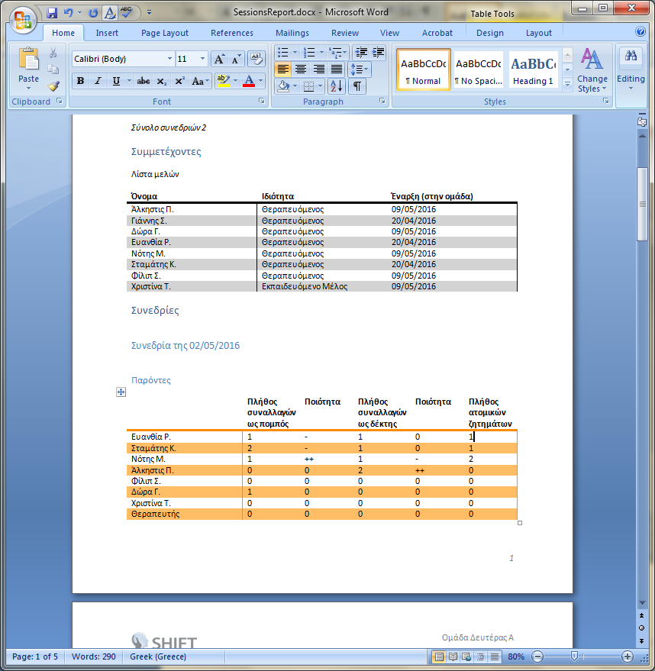The width and height of the screenshot is (655, 671).
Task: Open Change Styles menu
Action: [x=592, y=69]
